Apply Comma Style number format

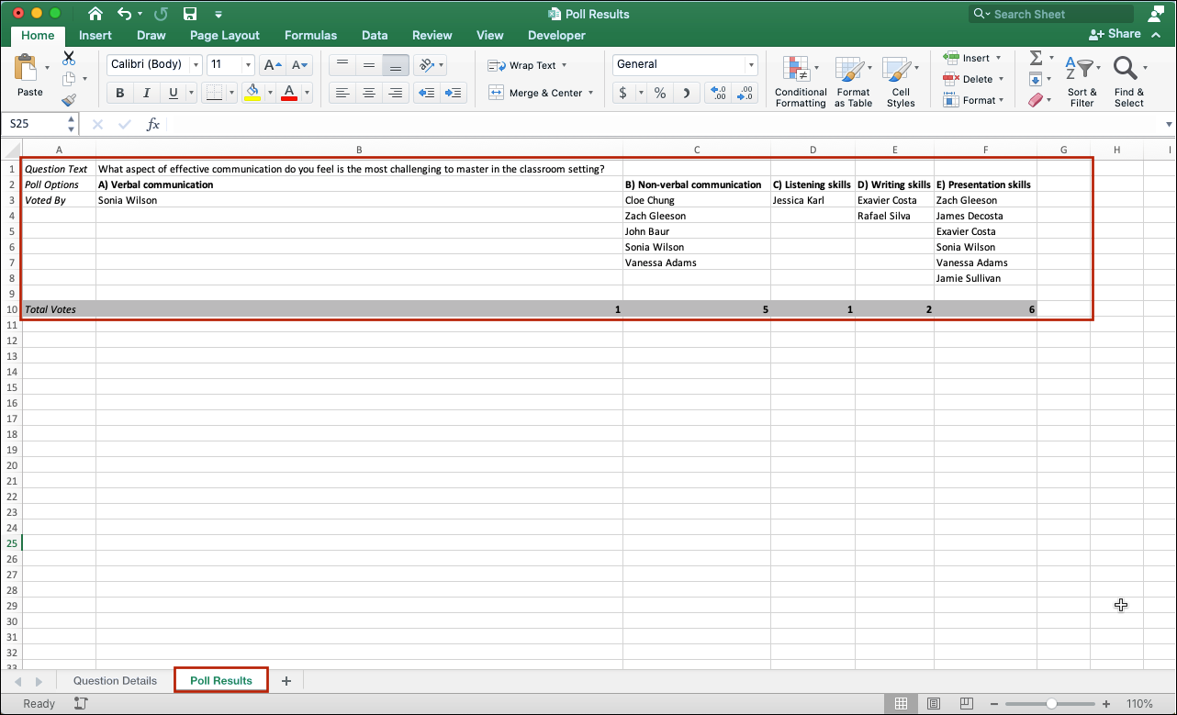point(687,93)
